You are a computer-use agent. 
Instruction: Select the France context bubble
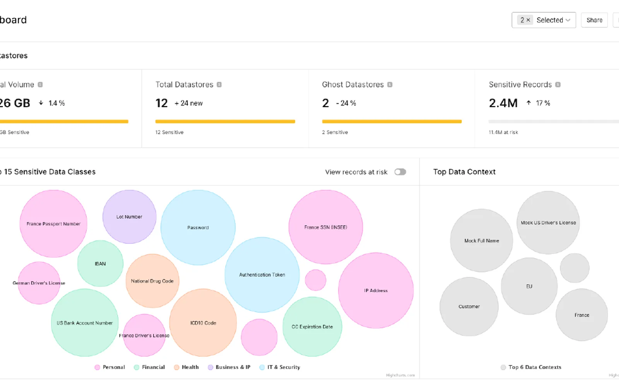[x=582, y=315]
